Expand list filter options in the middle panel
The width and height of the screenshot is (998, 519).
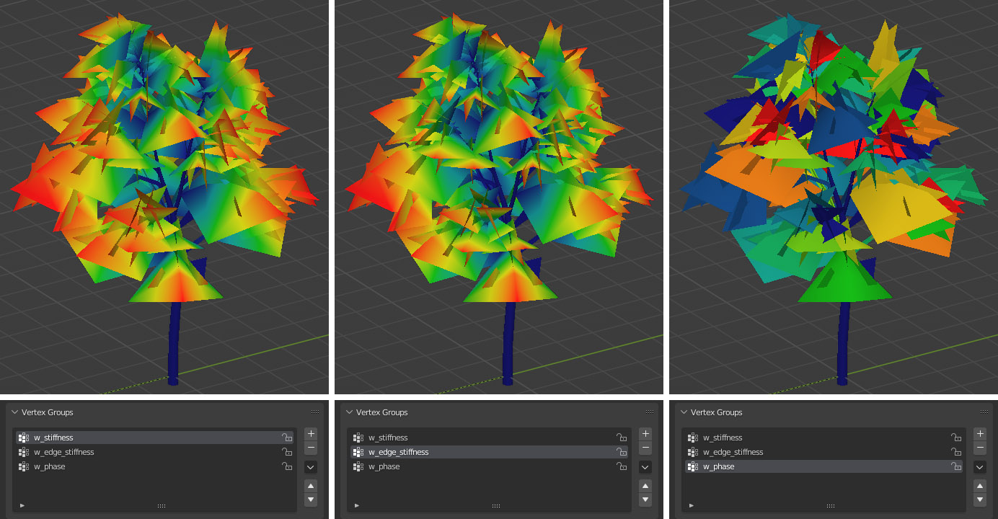click(357, 505)
